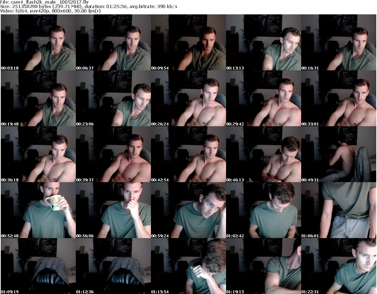The image size is (377, 294).
Task: Click the duration value 01:25:56
Action: click(x=117, y=7)
